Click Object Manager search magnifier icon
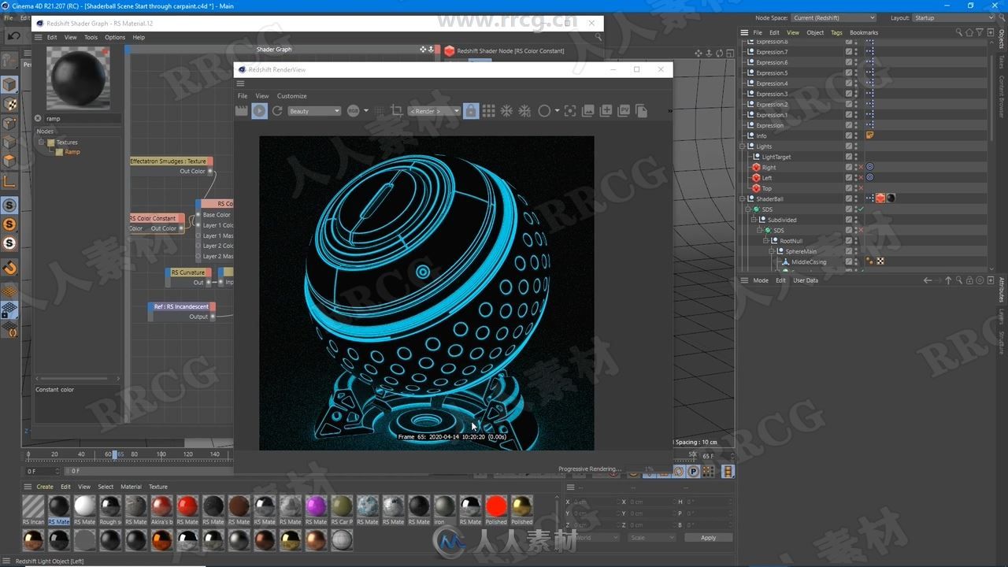Image resolution: width=1008 pixels, height=567 pixels. pos(958,32)
